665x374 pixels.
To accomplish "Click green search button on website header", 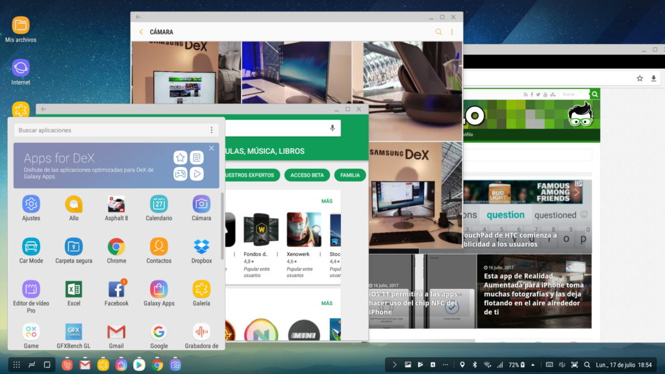I will coord(595,94).
